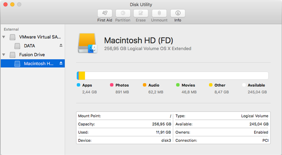Screen dimensions: 282x155
Task: Click the yellow Other segment of usage bar
Action: click(82, 75)
